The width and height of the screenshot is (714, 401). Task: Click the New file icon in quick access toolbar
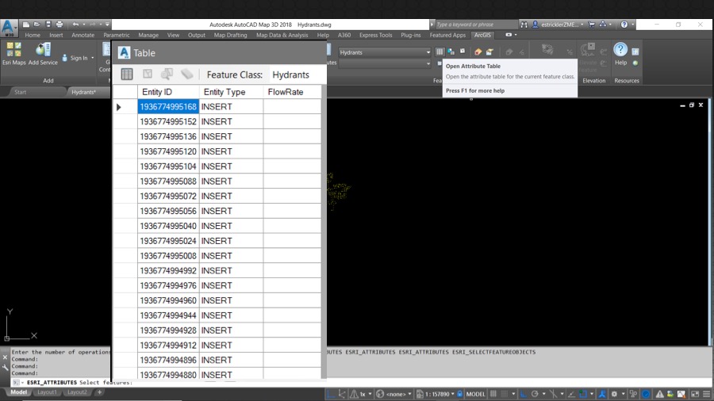pos(26,25)
